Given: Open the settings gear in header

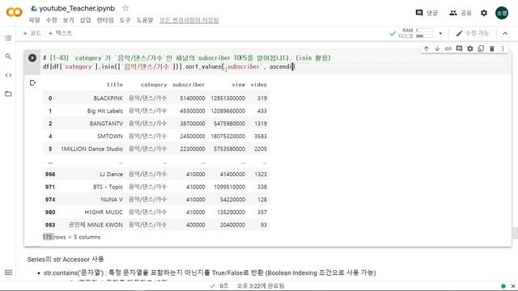Looking at the screenshot, I should coord(484,13).
